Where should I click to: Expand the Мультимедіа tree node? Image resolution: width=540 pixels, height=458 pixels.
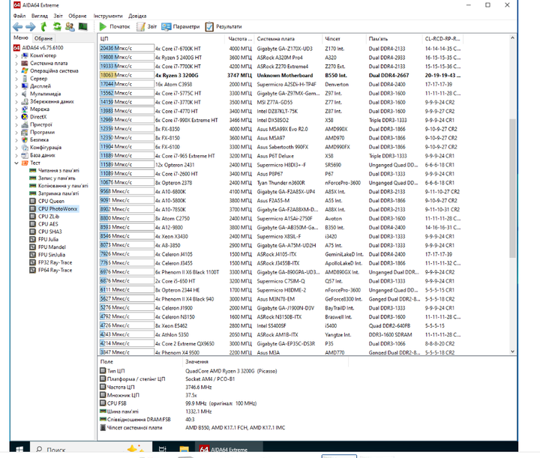[16, 94]
